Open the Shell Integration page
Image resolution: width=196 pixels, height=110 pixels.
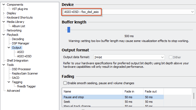click(17, 61)
